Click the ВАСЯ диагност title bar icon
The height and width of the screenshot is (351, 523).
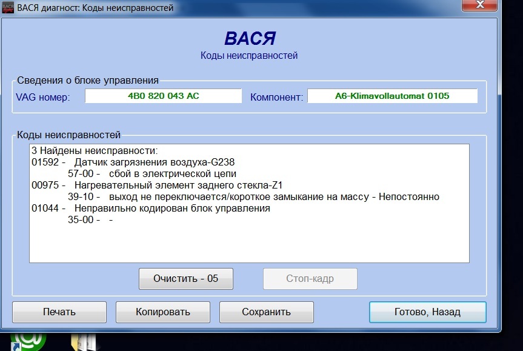click(x=8, y=8)
